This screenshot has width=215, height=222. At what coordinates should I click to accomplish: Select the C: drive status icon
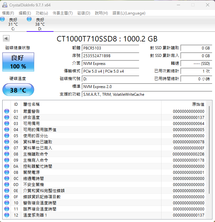coord(3,19)
